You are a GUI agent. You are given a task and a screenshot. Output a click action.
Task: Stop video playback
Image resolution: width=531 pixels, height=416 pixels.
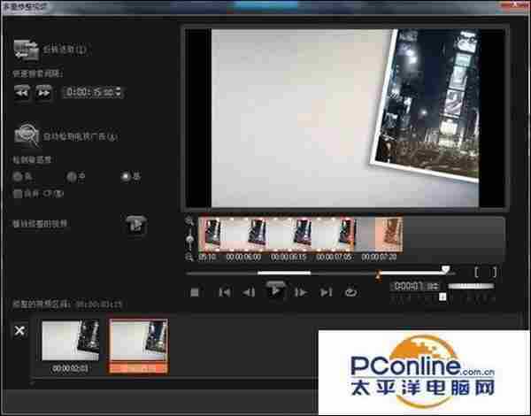pos(195,292)
